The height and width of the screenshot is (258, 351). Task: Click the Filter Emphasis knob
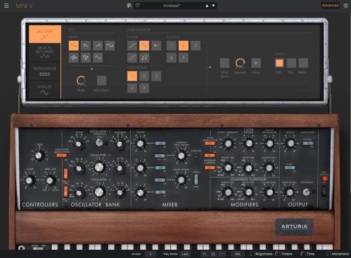coord(249,143)
